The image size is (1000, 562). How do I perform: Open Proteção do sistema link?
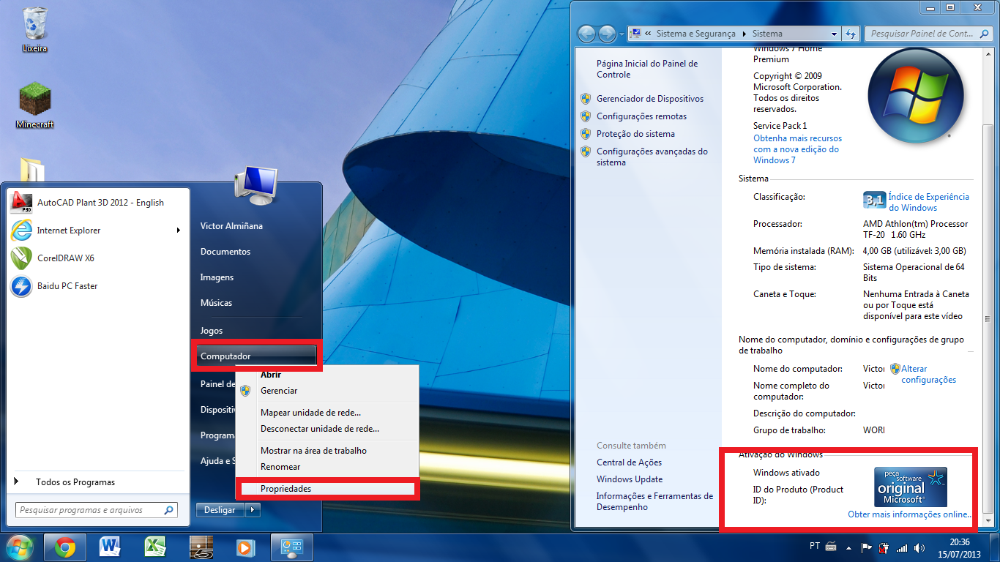click(636, 134)
